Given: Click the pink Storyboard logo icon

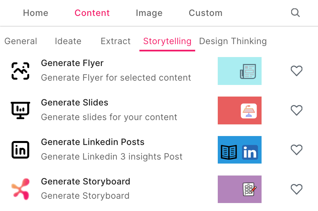Looking at the screenshot, I should tap(21, 189).
